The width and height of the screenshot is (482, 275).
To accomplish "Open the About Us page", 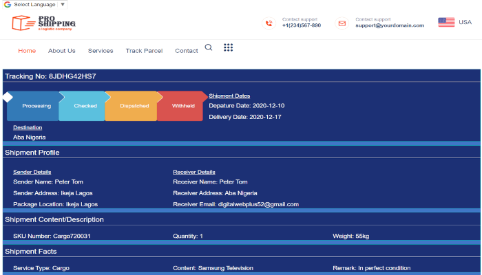I will click(62, 51).
